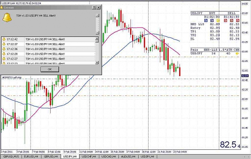The width and height of the screenshot is (251, 159).
Task: Toggle the SELL R1 checkbox
Action: tap(226, 20)
